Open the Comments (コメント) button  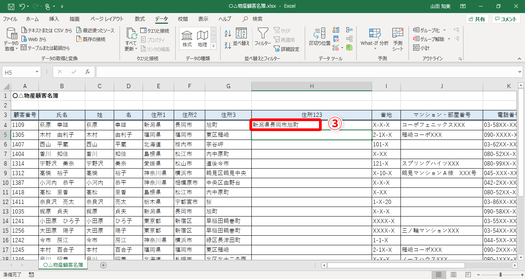pyautogui.click(x=506, y=19)
